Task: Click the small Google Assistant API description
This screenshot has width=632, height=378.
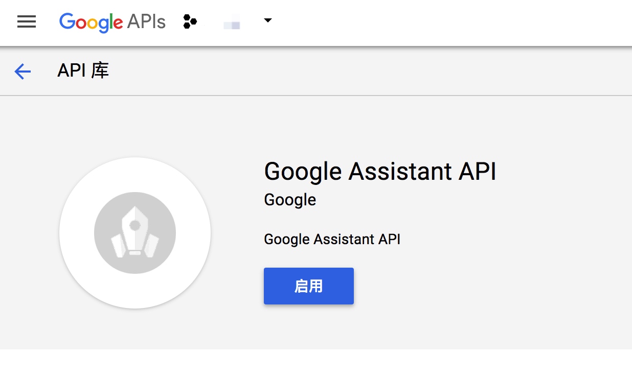Action: pyautogui.click(x=332, y=239)
